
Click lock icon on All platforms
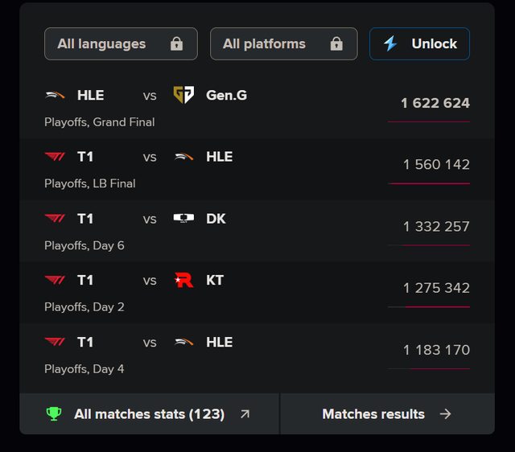coord(336,44)
